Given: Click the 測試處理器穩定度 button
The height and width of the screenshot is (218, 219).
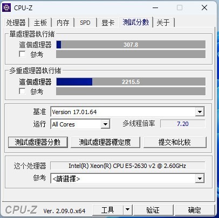Looking at the screenshot, I should (105, 142).
